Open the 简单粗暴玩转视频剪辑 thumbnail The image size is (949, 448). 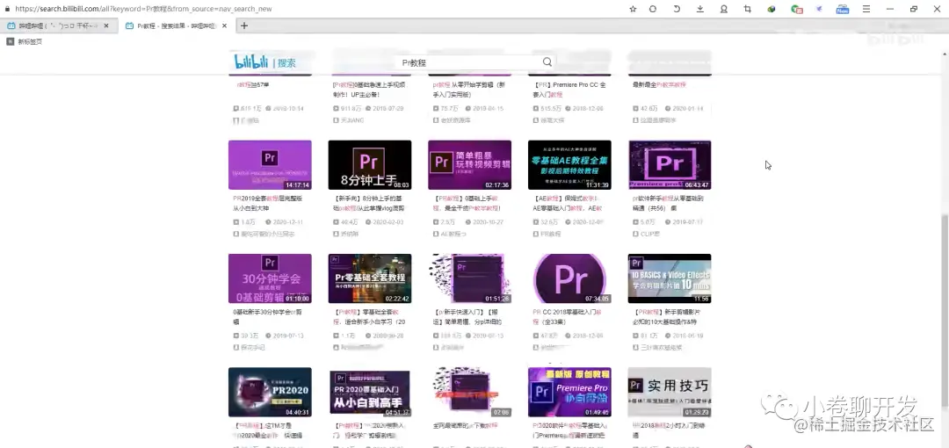click(469, 164)
